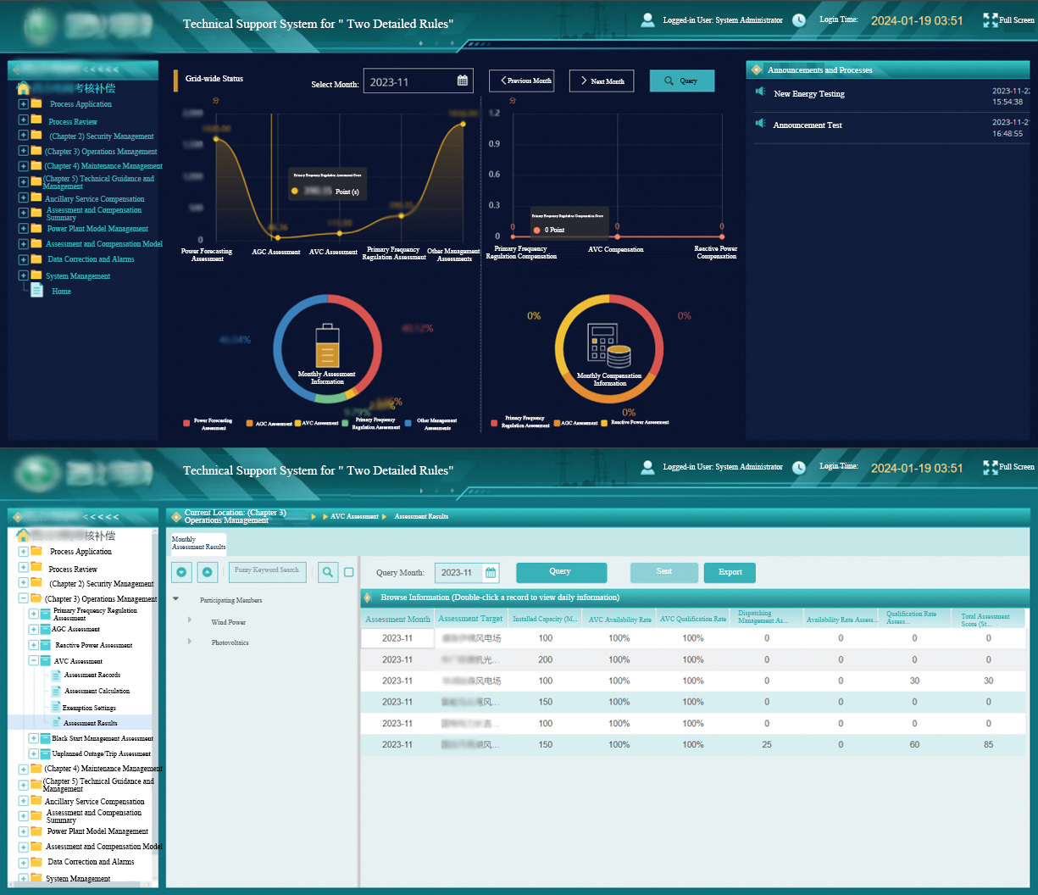This screenshot has height=895, width=1038.
Task: Click the Export button
Action: [x=730, y=572]
